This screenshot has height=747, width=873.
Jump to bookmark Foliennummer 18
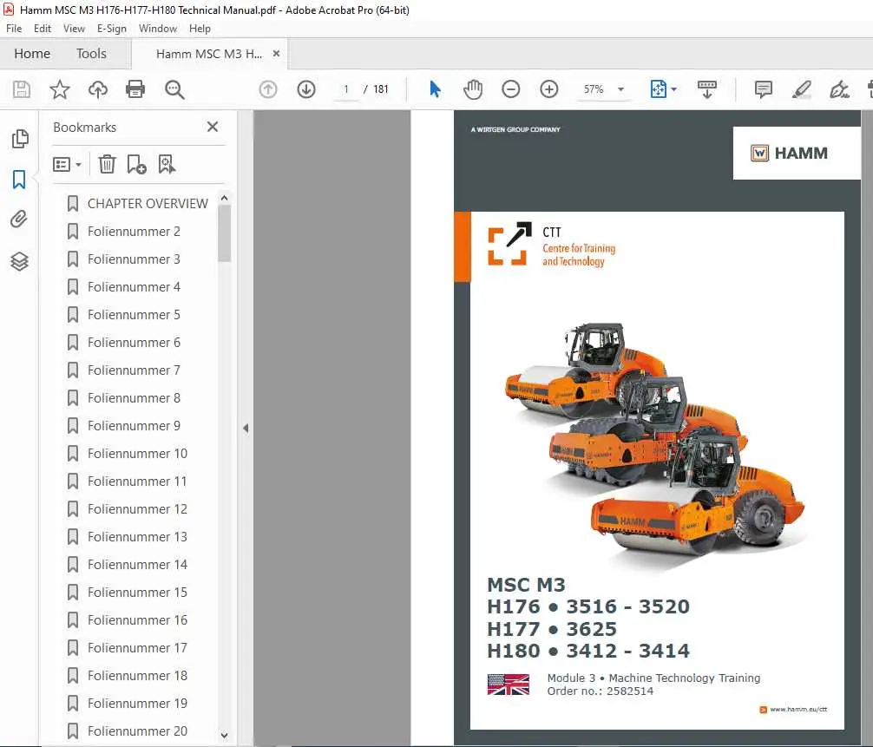pyautogui.click(x=137, y=676)
